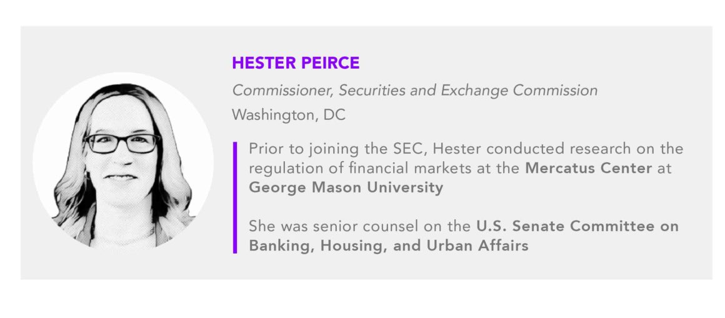The image size is (725, 318).
Task: Open the bold George Mason University text
Action: [x=346, y=188]
